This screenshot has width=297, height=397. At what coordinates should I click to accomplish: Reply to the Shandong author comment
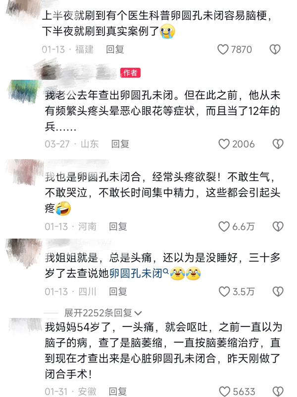[120, 144]
